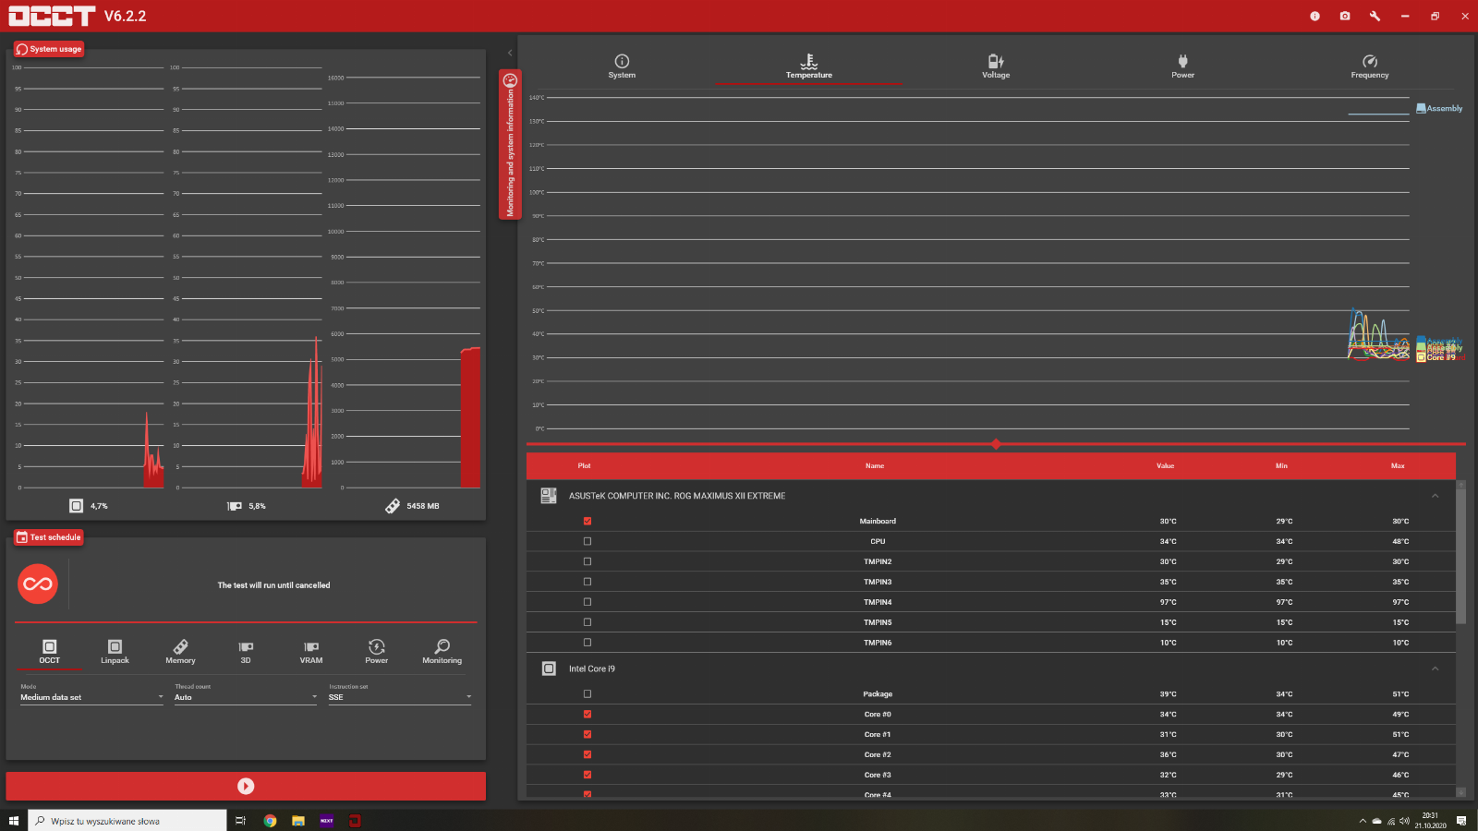The image size is (1478, 831).
Task: Click the Name column header
Action: [875, 466]
